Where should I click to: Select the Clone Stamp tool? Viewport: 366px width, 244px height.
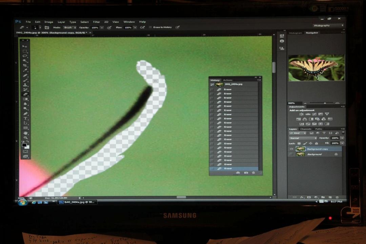pos(25,85)
